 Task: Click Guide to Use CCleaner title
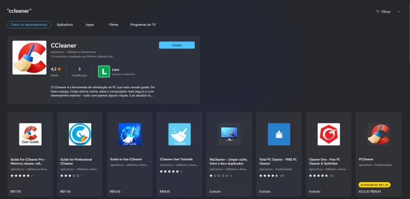click(126, 159)
